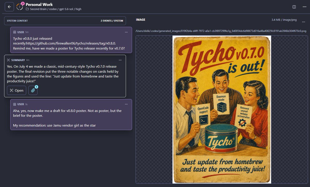Click the Open button in summary card
310x187 pixels.
pos(17,90)
